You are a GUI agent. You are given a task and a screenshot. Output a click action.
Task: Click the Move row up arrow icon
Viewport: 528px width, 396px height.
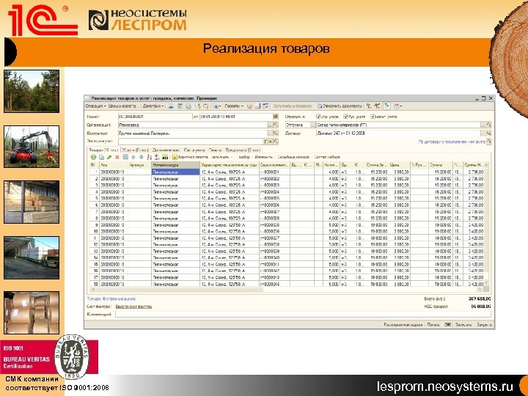133,157
